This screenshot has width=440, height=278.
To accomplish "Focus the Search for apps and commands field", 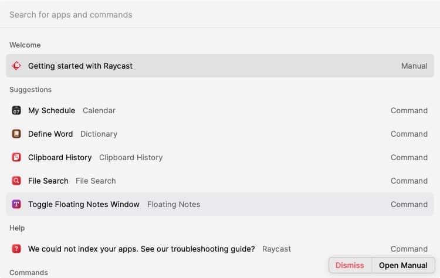I will [220, 15].
